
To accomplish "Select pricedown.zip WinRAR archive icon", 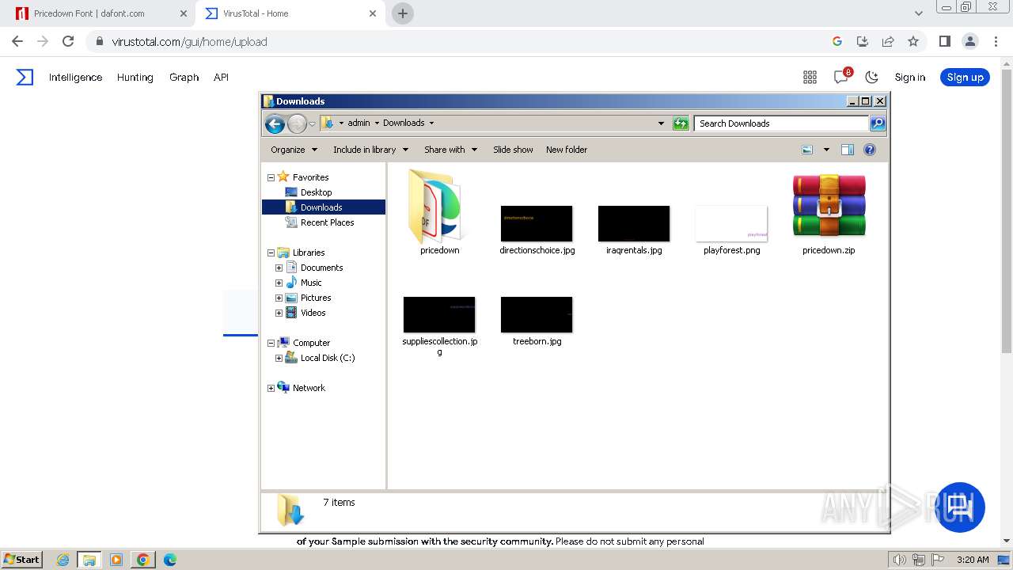I will tap(829, 206).
